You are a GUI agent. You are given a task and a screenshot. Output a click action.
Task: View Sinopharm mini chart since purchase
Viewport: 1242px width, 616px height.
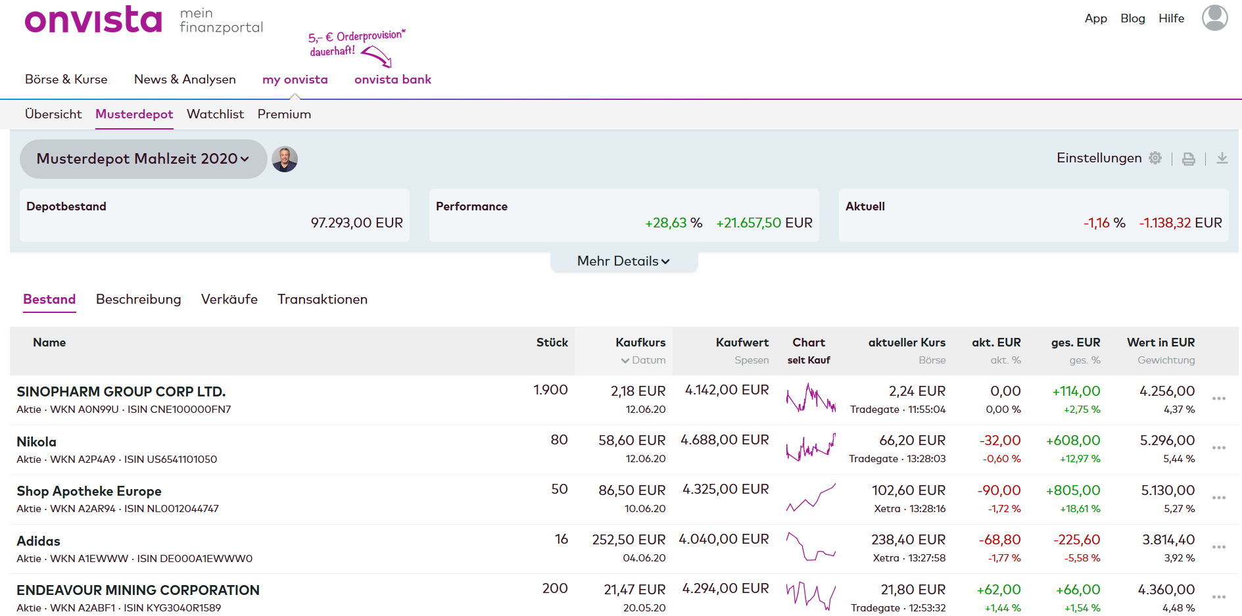[x=811, y=398]
